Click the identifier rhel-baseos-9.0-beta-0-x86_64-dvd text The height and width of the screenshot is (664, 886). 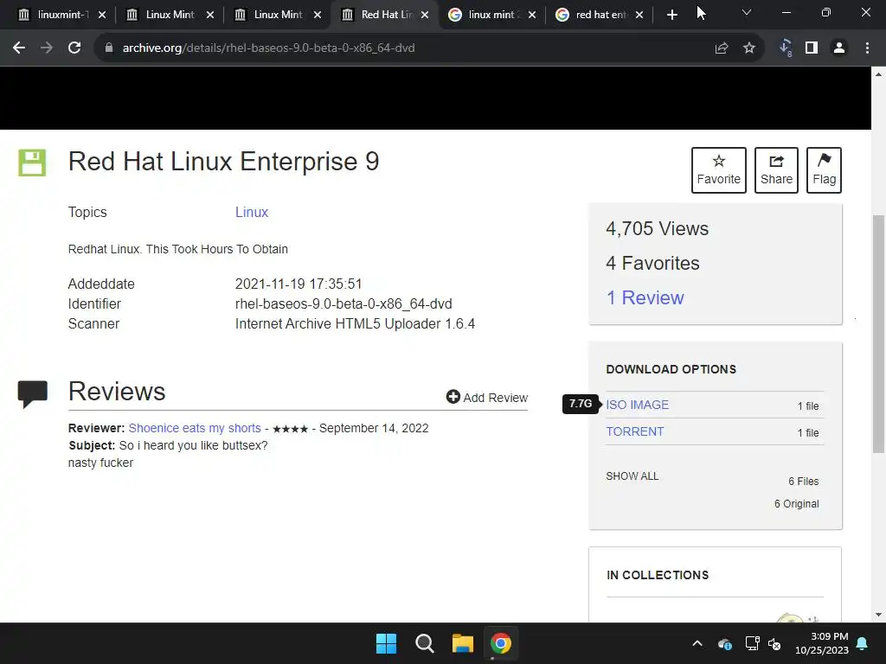343,303
